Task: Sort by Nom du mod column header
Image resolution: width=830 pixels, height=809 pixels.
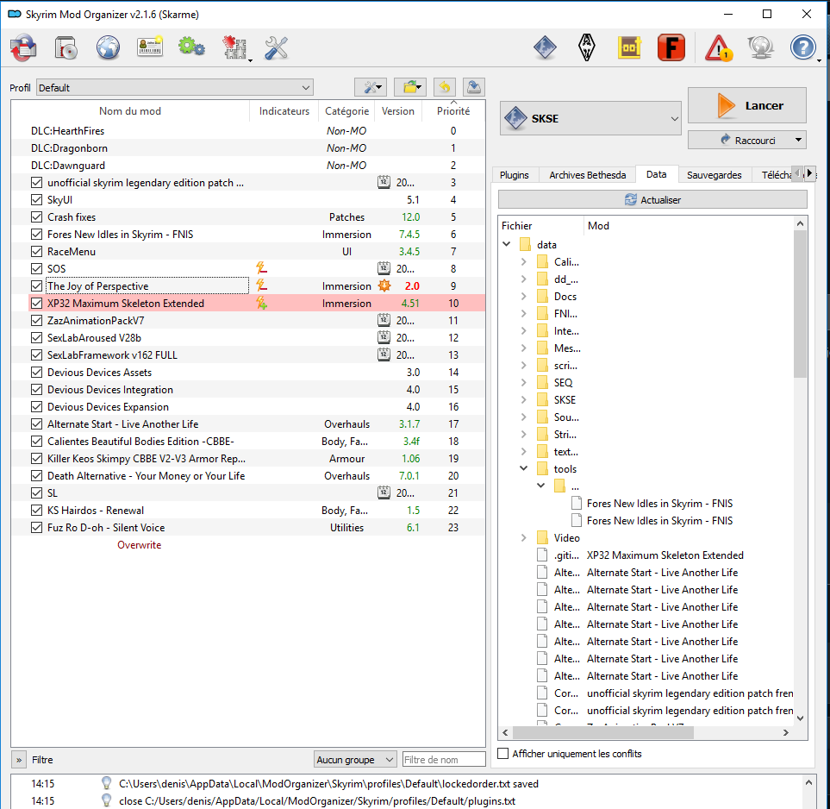Action: [130, 110]
